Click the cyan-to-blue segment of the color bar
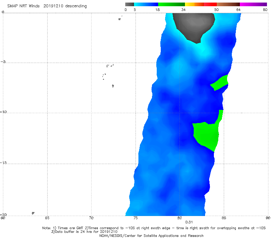 click(146, 4)
